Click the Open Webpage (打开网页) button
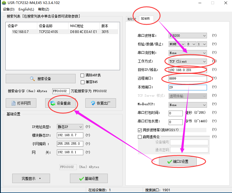Image resolution: width=232 pixels, height=193 pixels. coord(21,103)
